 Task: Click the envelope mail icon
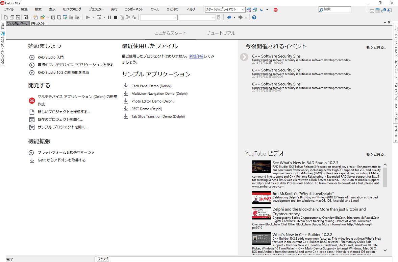(372, 11)
